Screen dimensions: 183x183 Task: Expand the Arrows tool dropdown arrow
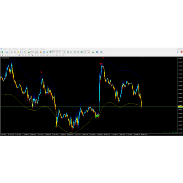[x=34, y=55]
